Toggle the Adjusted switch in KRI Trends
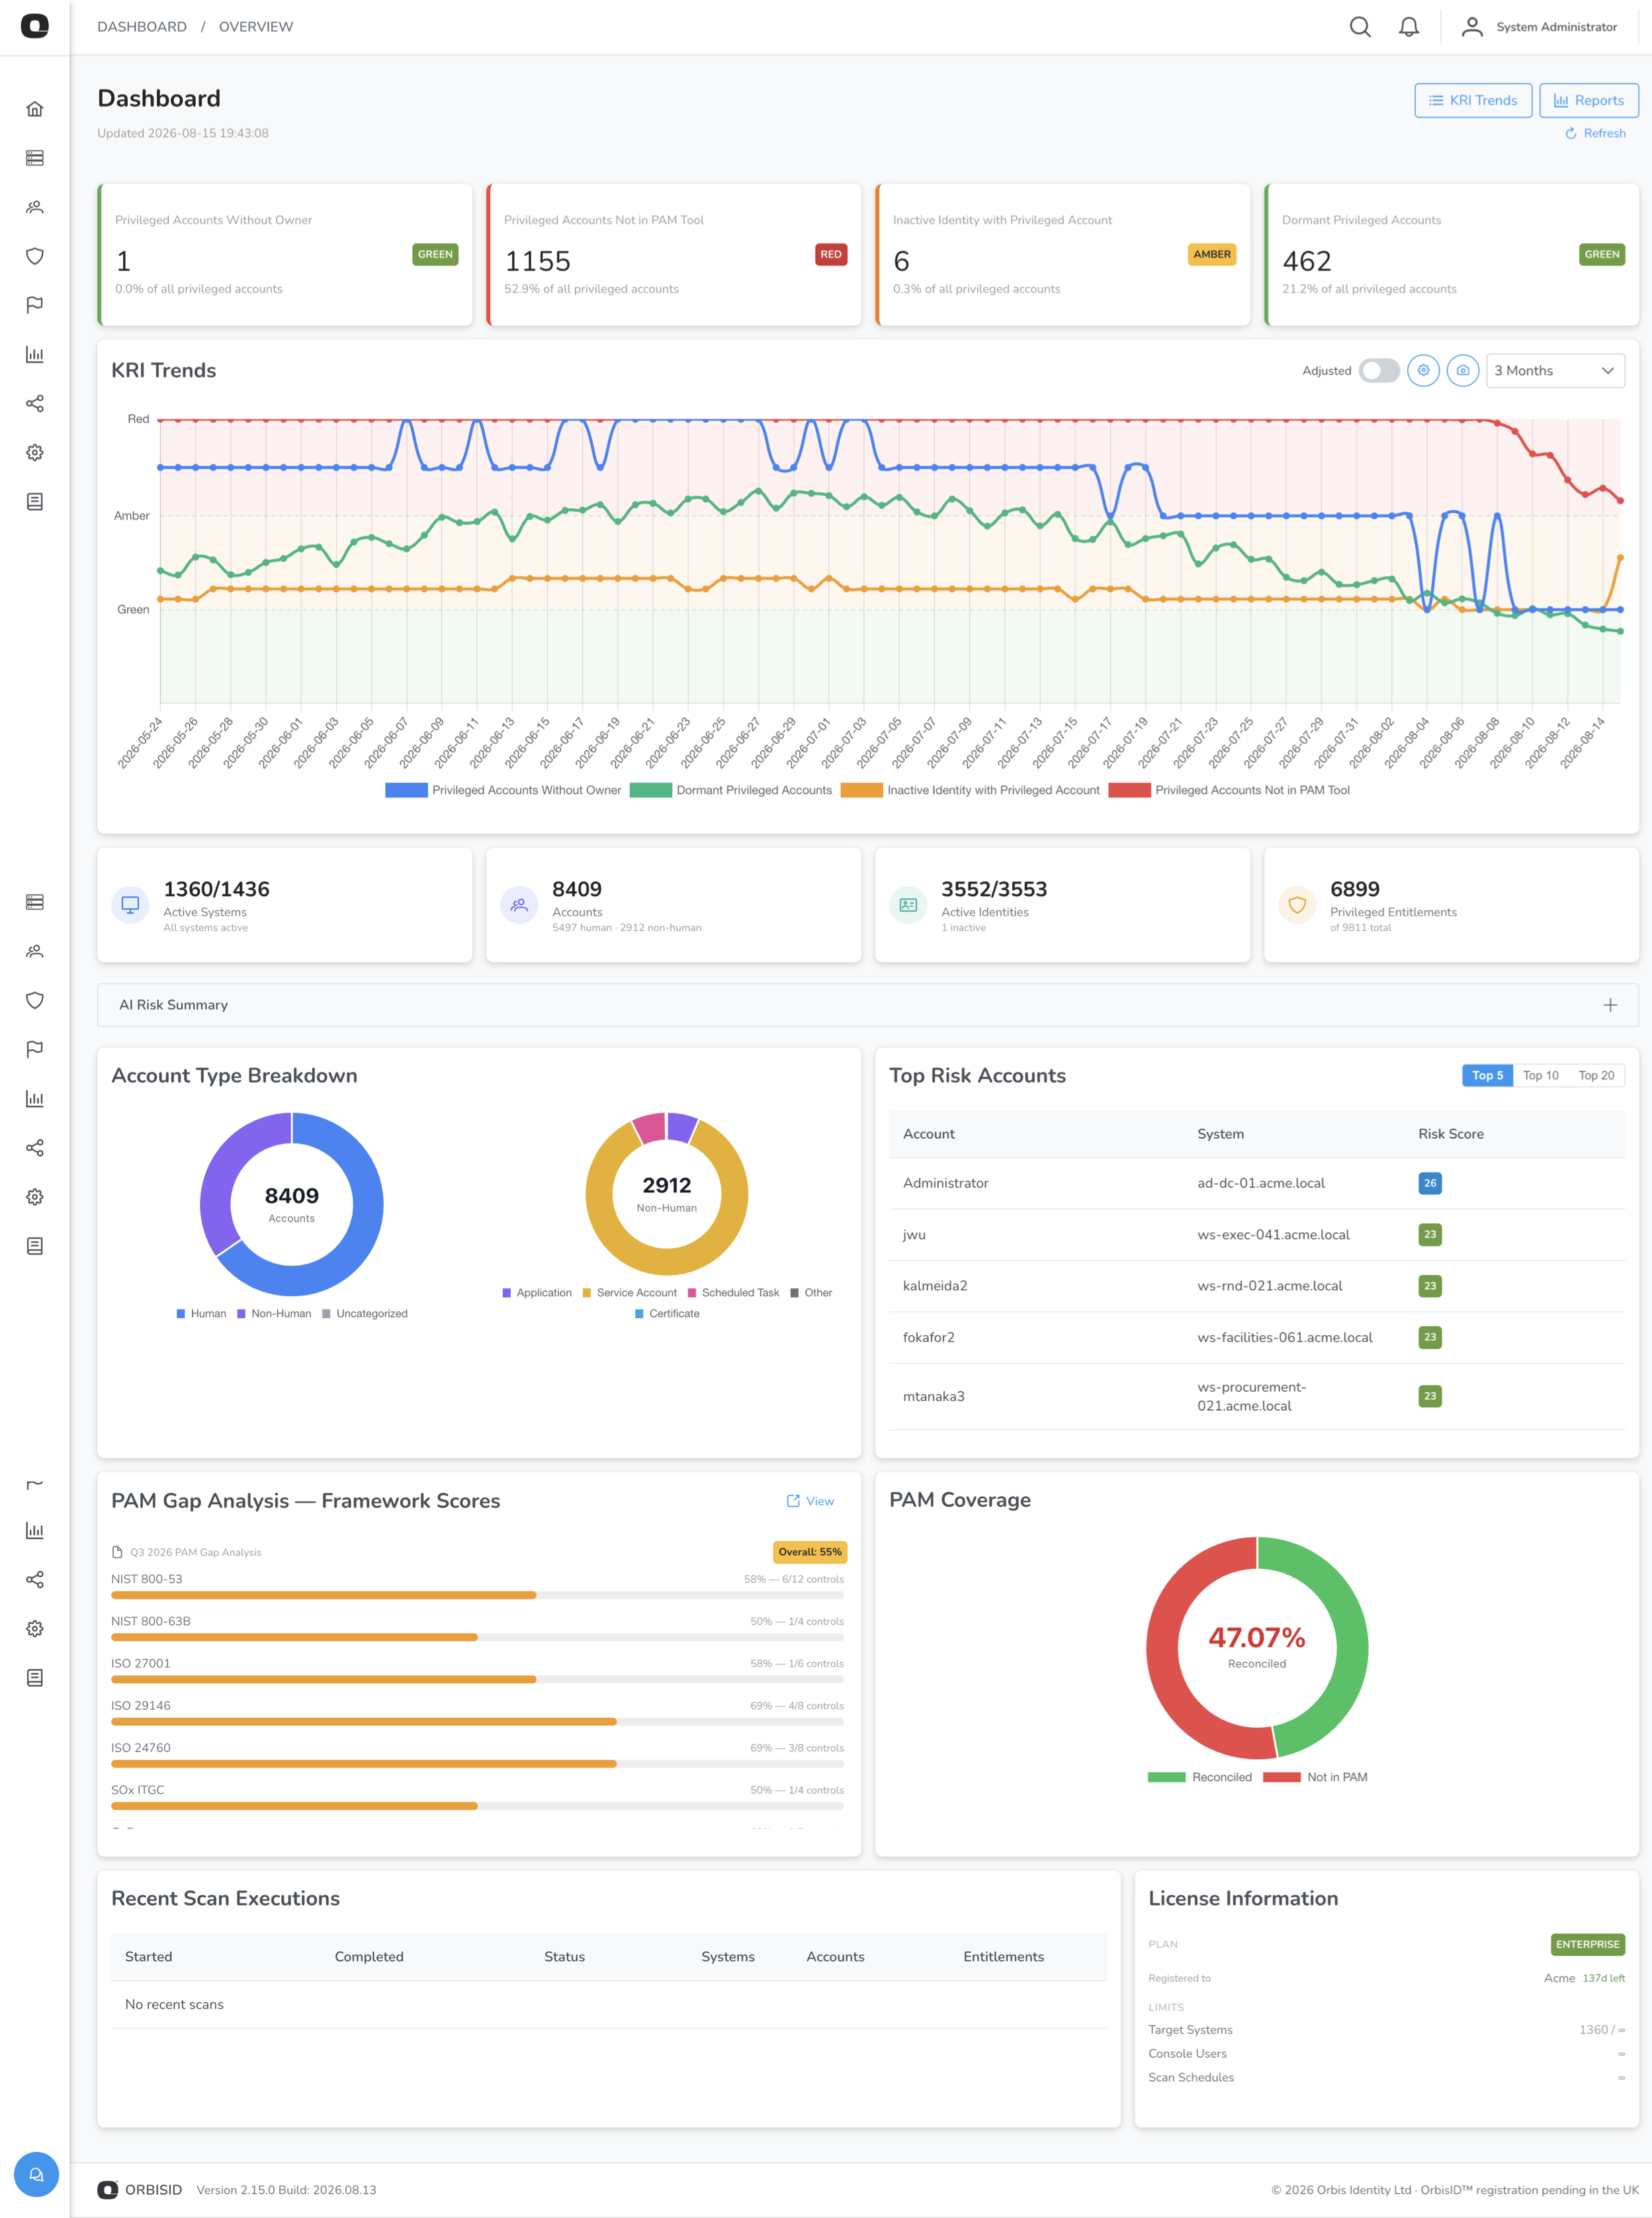Viewport: 1652px width, 2218px height. coord(1379,370)
